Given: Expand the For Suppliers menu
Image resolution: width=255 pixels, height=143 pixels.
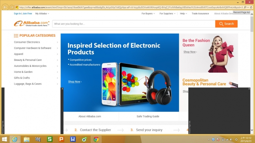Looking at the screenshot, I should (167, 13).
